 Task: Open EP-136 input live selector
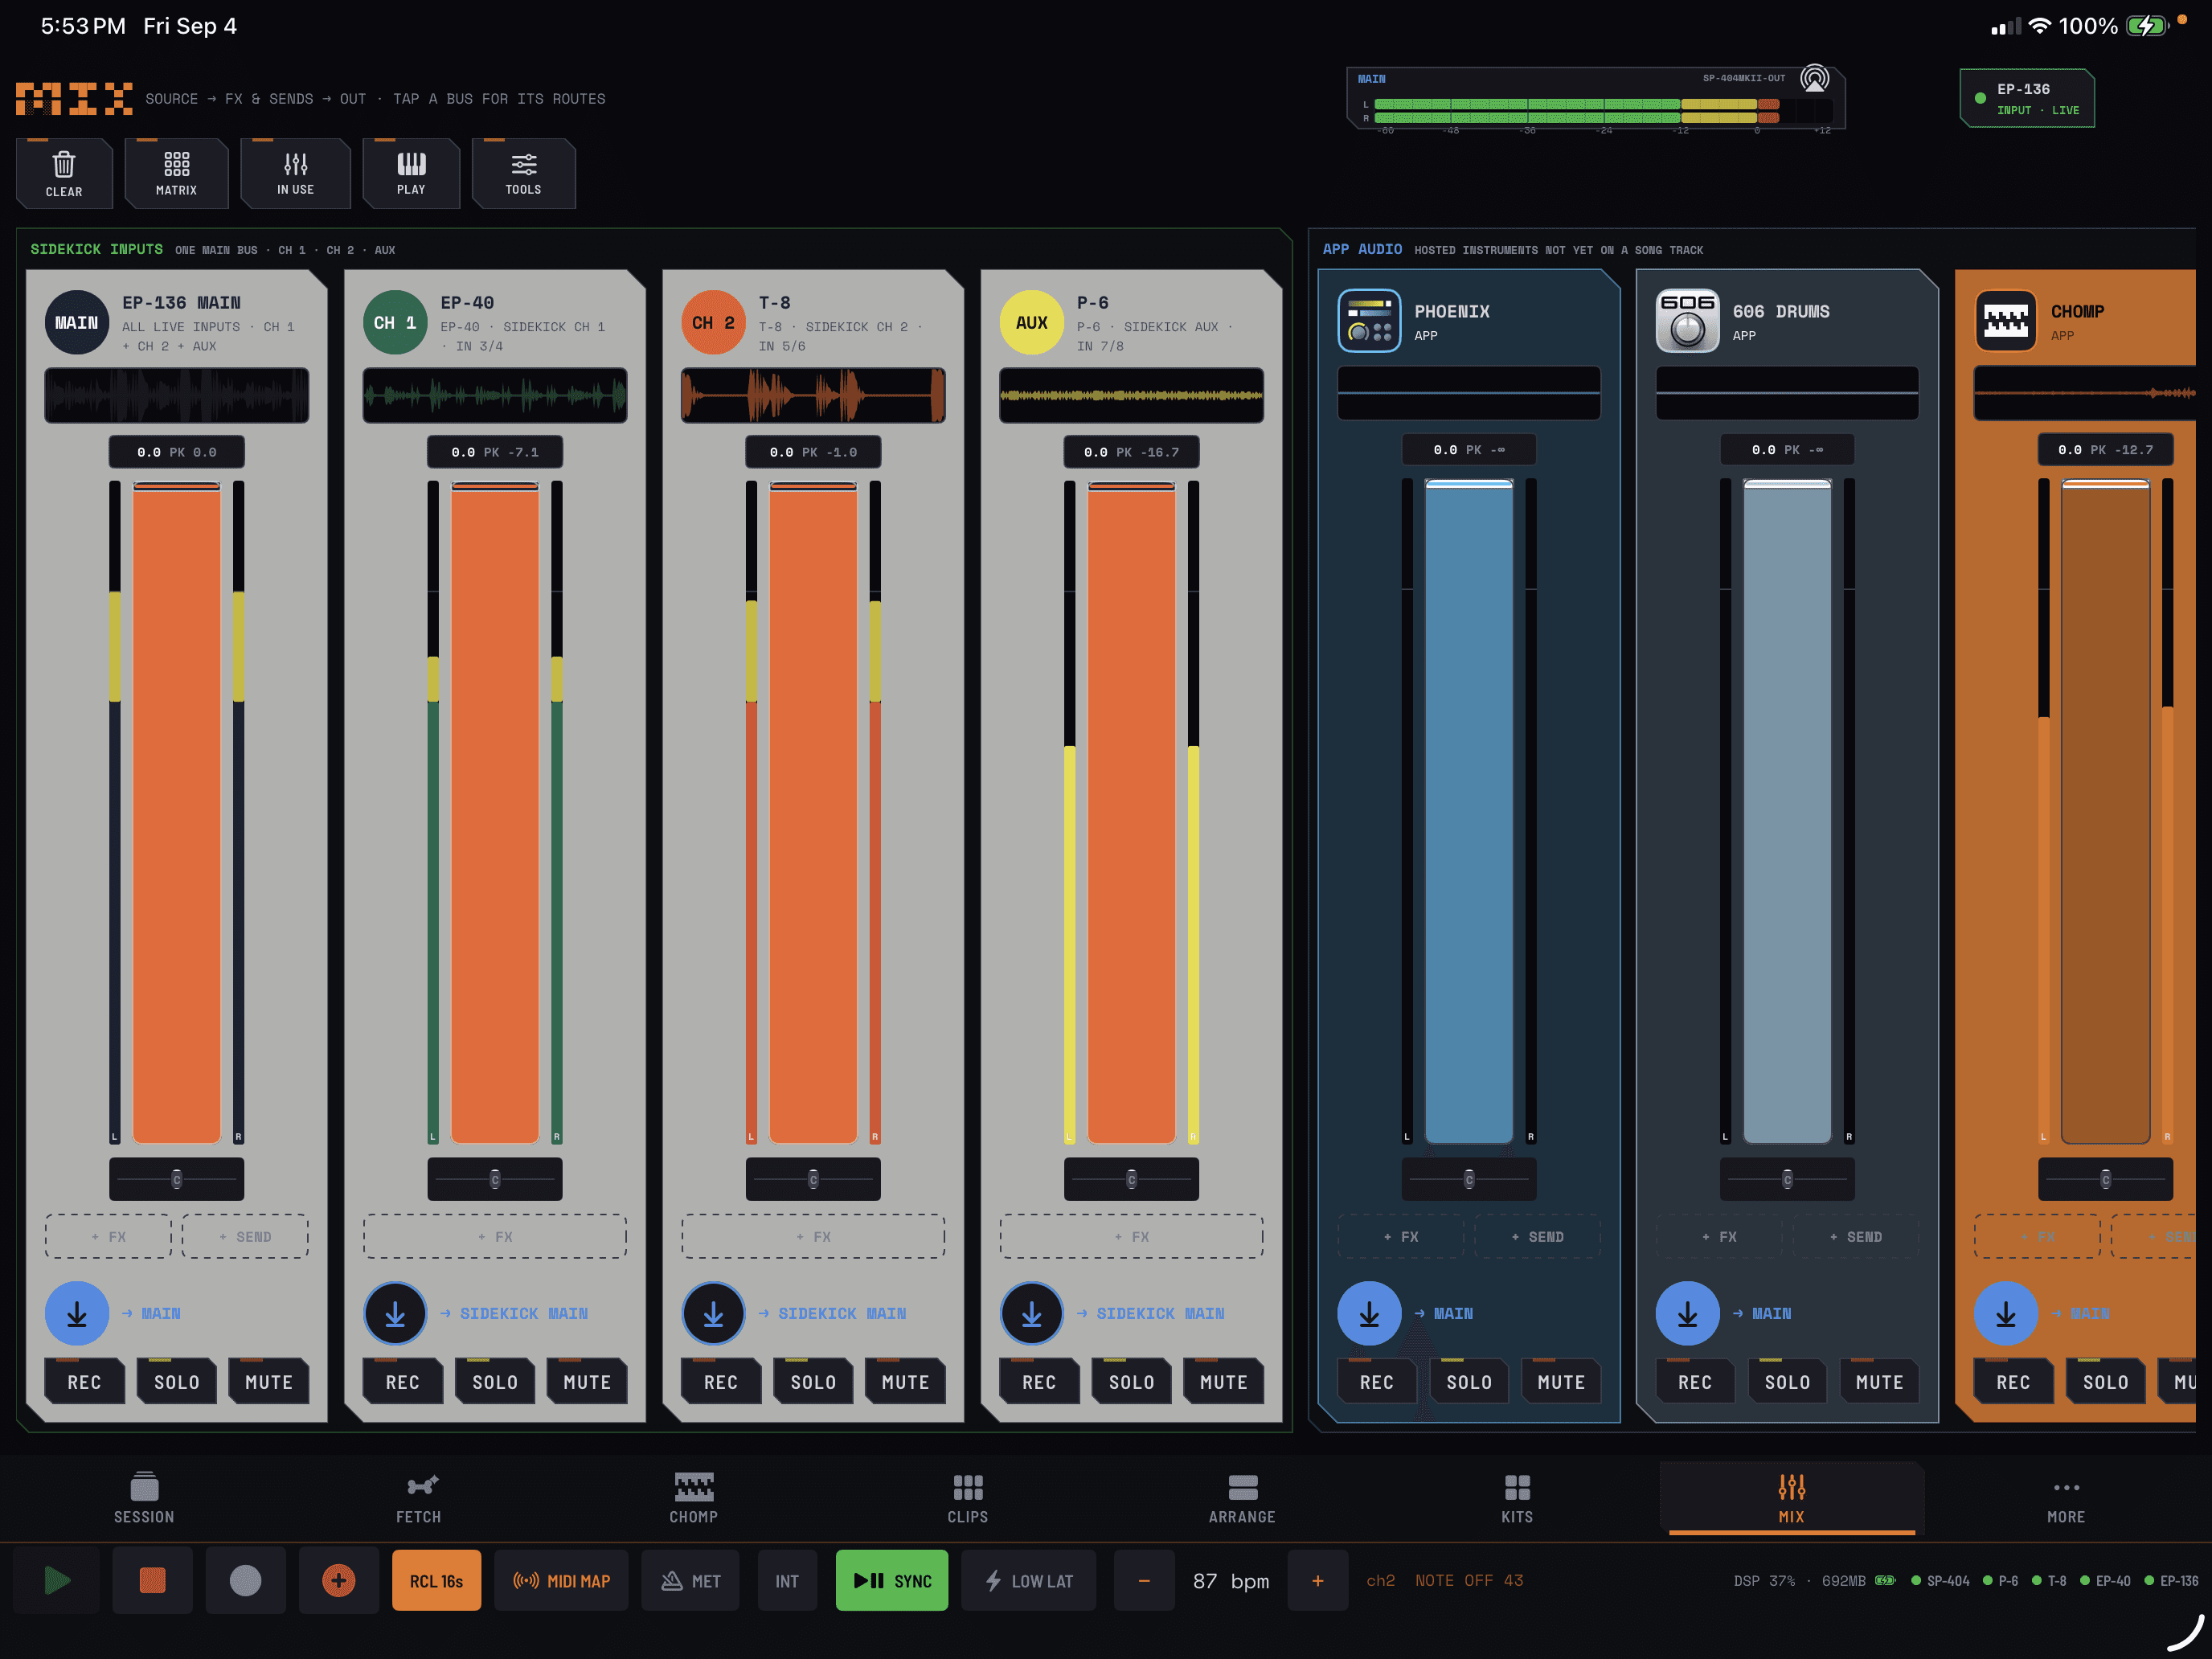point(2027,98)
